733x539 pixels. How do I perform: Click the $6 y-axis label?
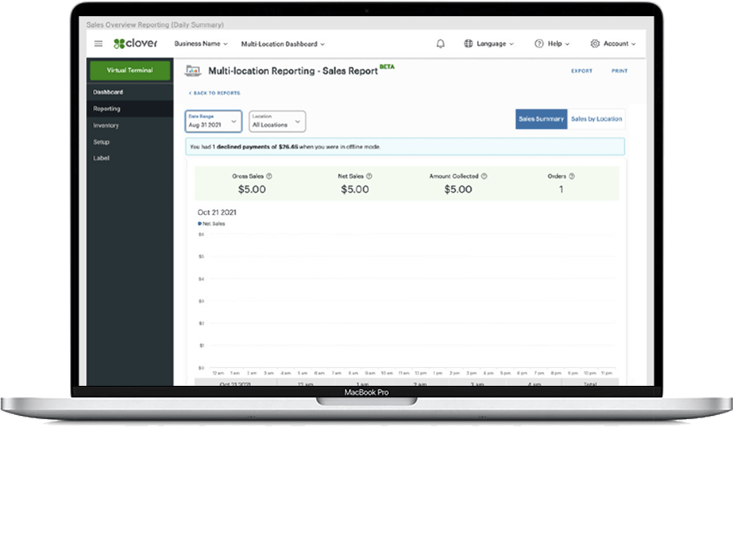pyautogui.click(x=202, y=234)
